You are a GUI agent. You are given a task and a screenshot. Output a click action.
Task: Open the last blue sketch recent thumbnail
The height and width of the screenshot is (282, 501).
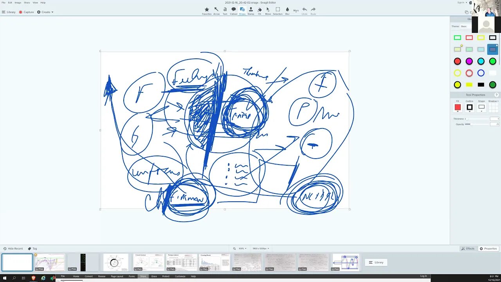coord(346,262)
